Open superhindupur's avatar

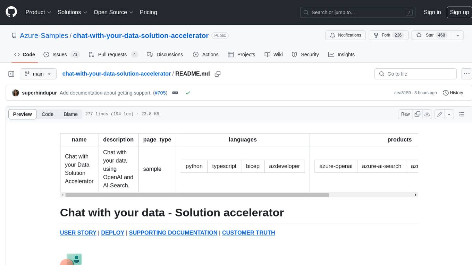click(15, 93)
